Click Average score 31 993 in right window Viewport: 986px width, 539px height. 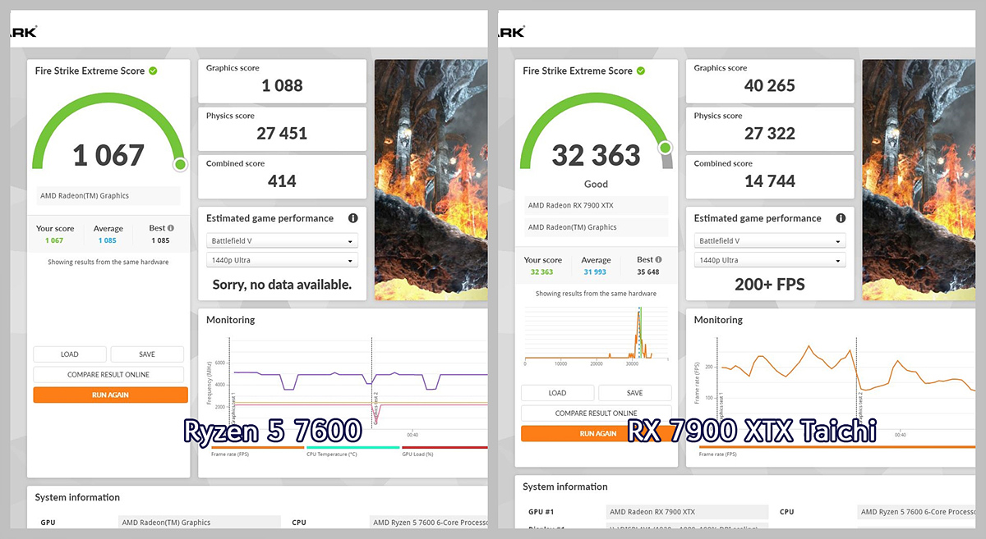[x=596, y=272]
